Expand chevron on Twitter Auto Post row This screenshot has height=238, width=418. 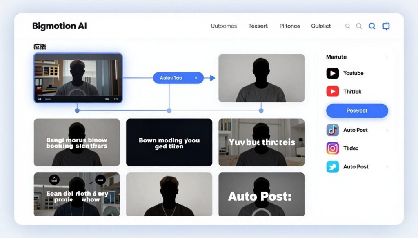[x=387, y=167]
